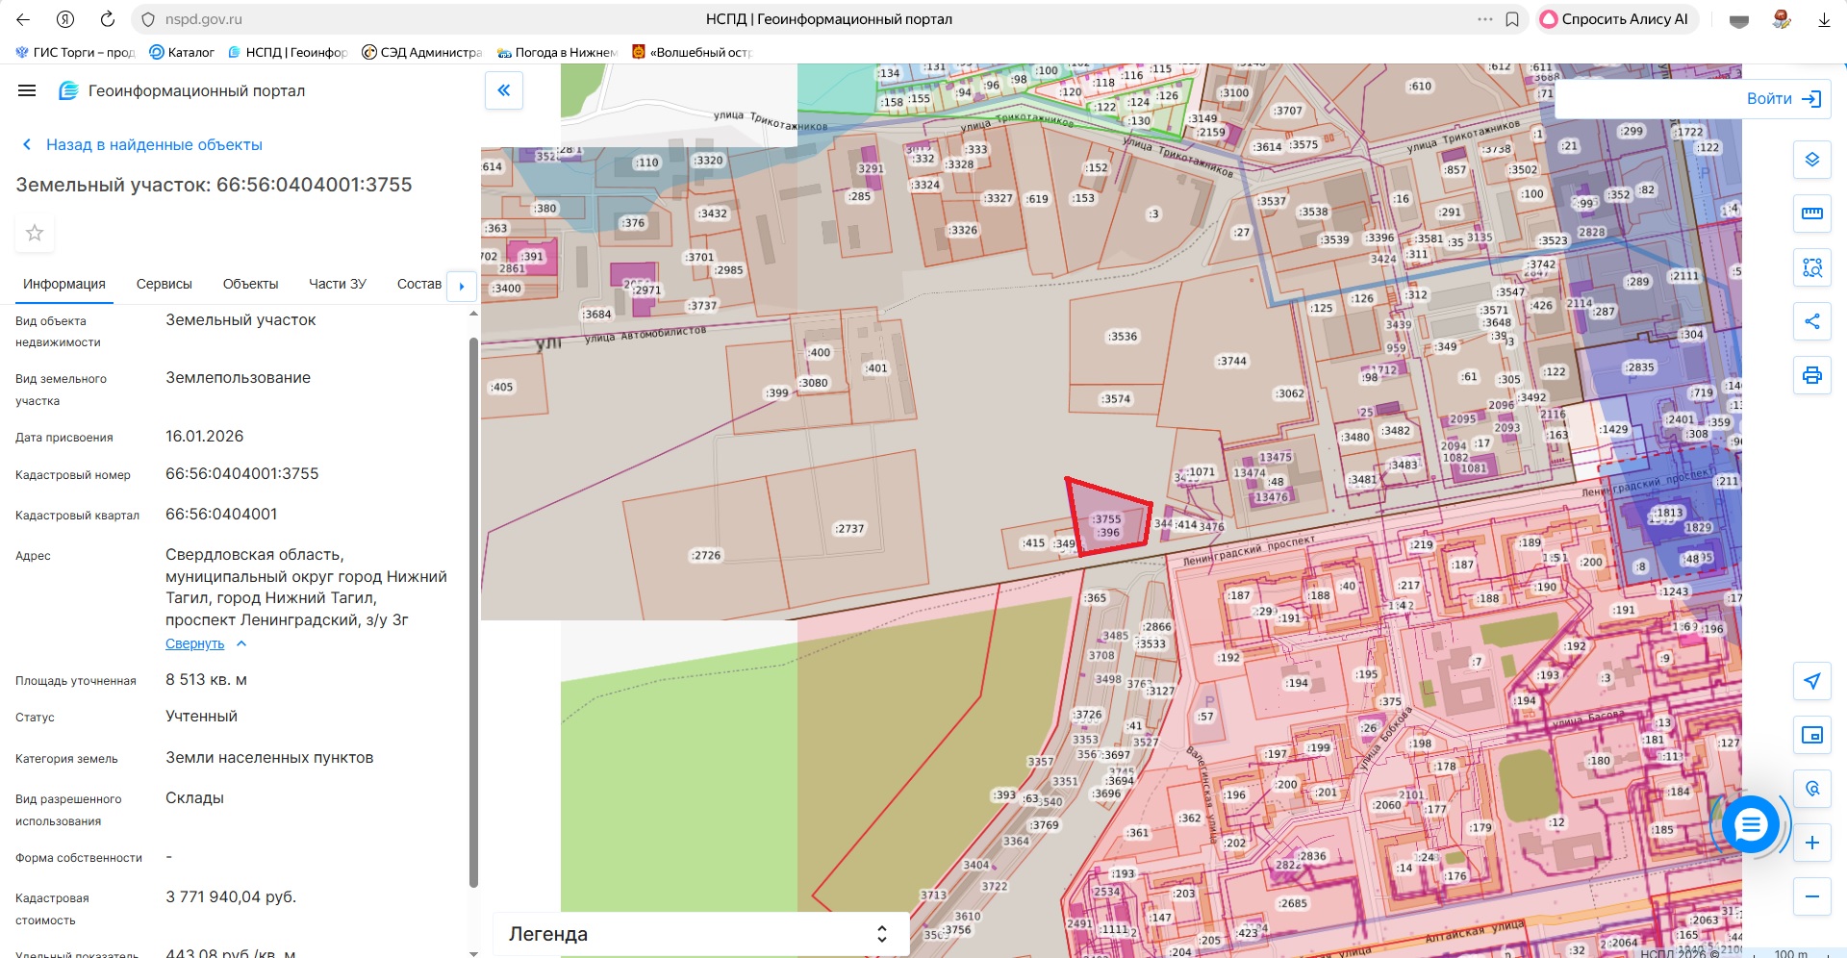Screen dimensions: 1847x958
Task: Open the map layers panel
Action: (1811, 160)
